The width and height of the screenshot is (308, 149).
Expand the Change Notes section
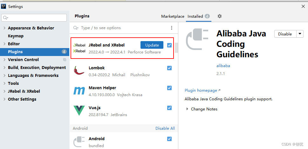[187, 109]
